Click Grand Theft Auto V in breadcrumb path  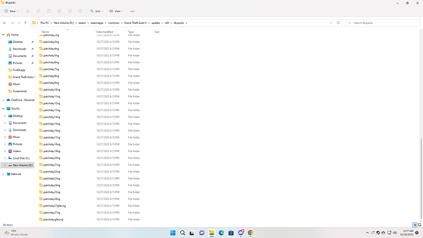tap(135, 23)
